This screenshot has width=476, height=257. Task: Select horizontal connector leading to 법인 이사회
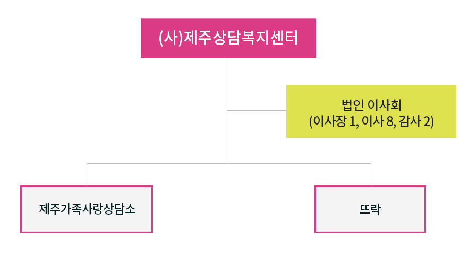tap(257, 111)
